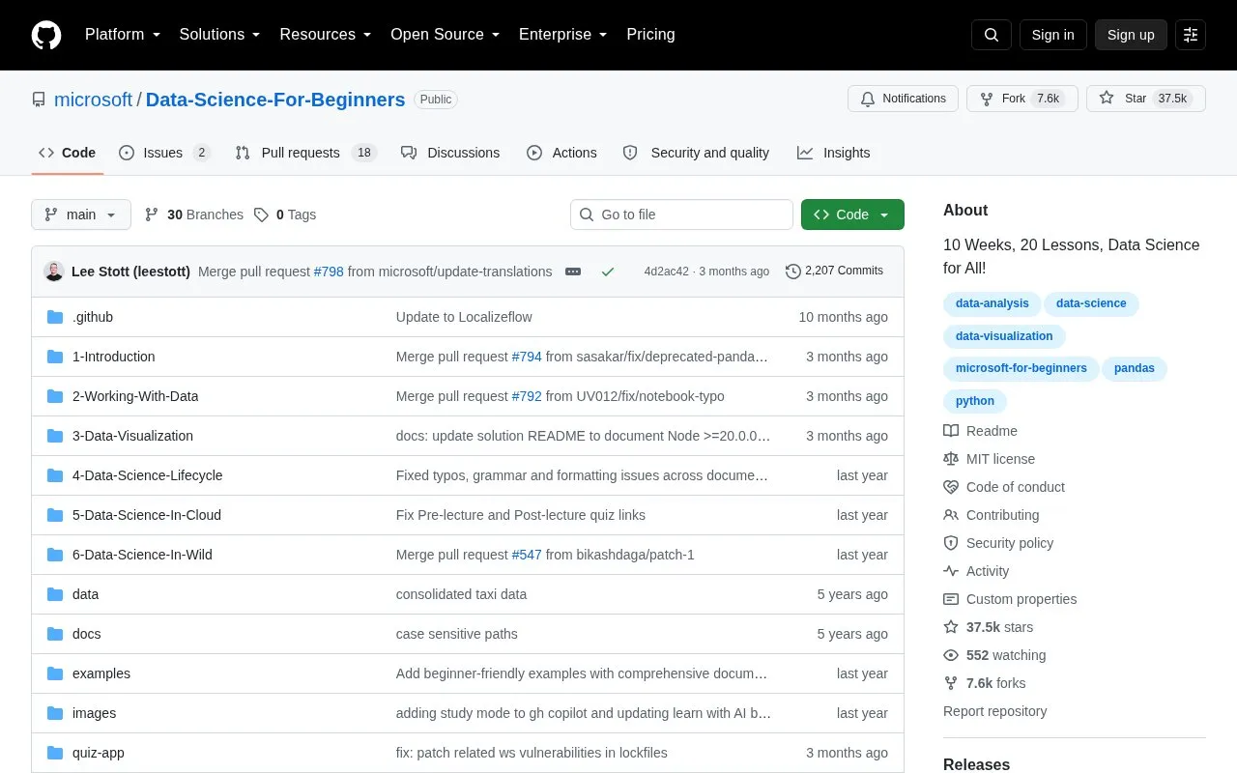Click the branch icon beside Branches
The image size is (1237, 773).
coord(152,215)
